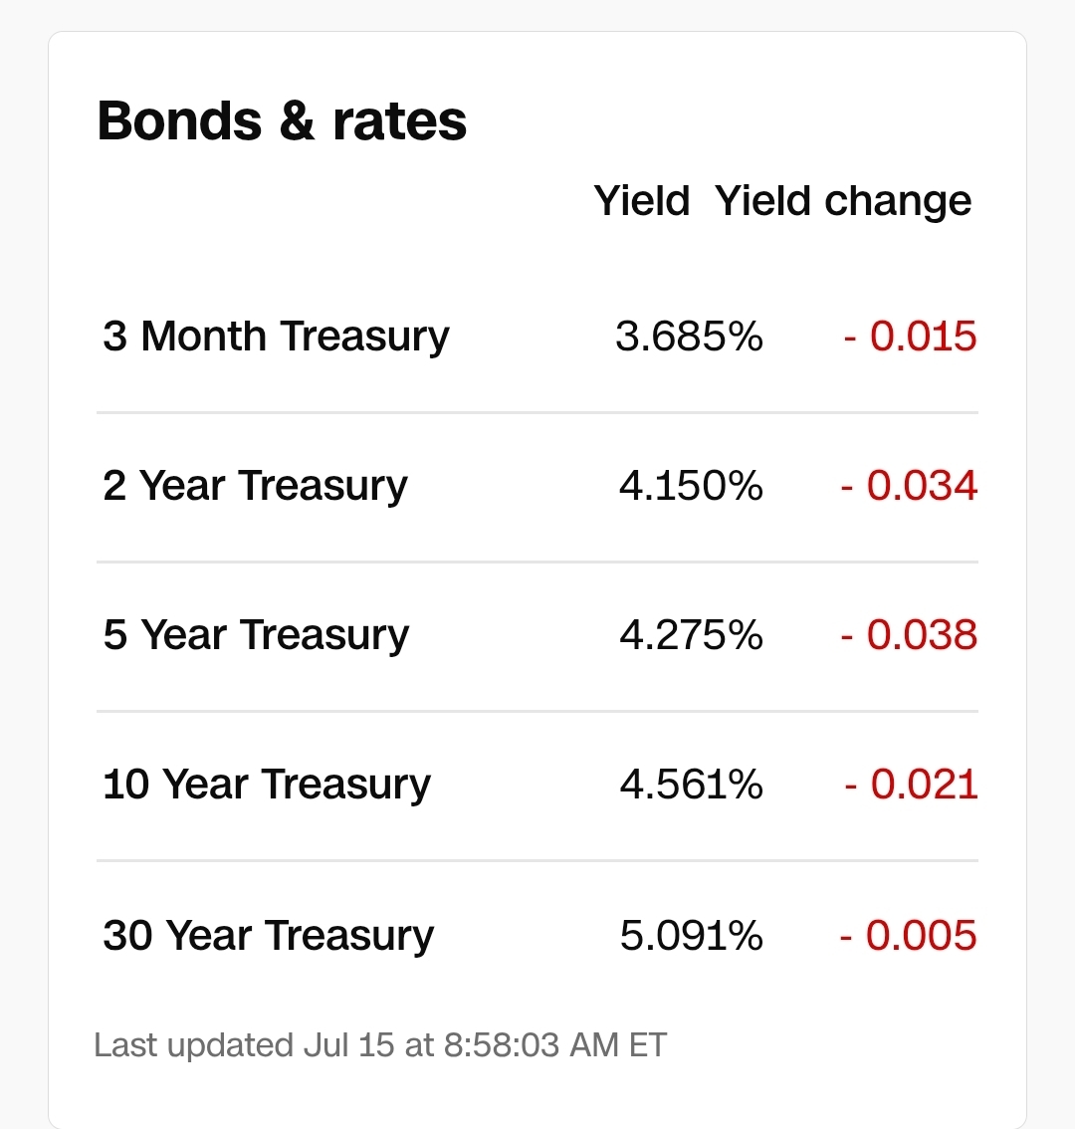
Task: Click the Yield column header
Action: click(x=642, y=201)
